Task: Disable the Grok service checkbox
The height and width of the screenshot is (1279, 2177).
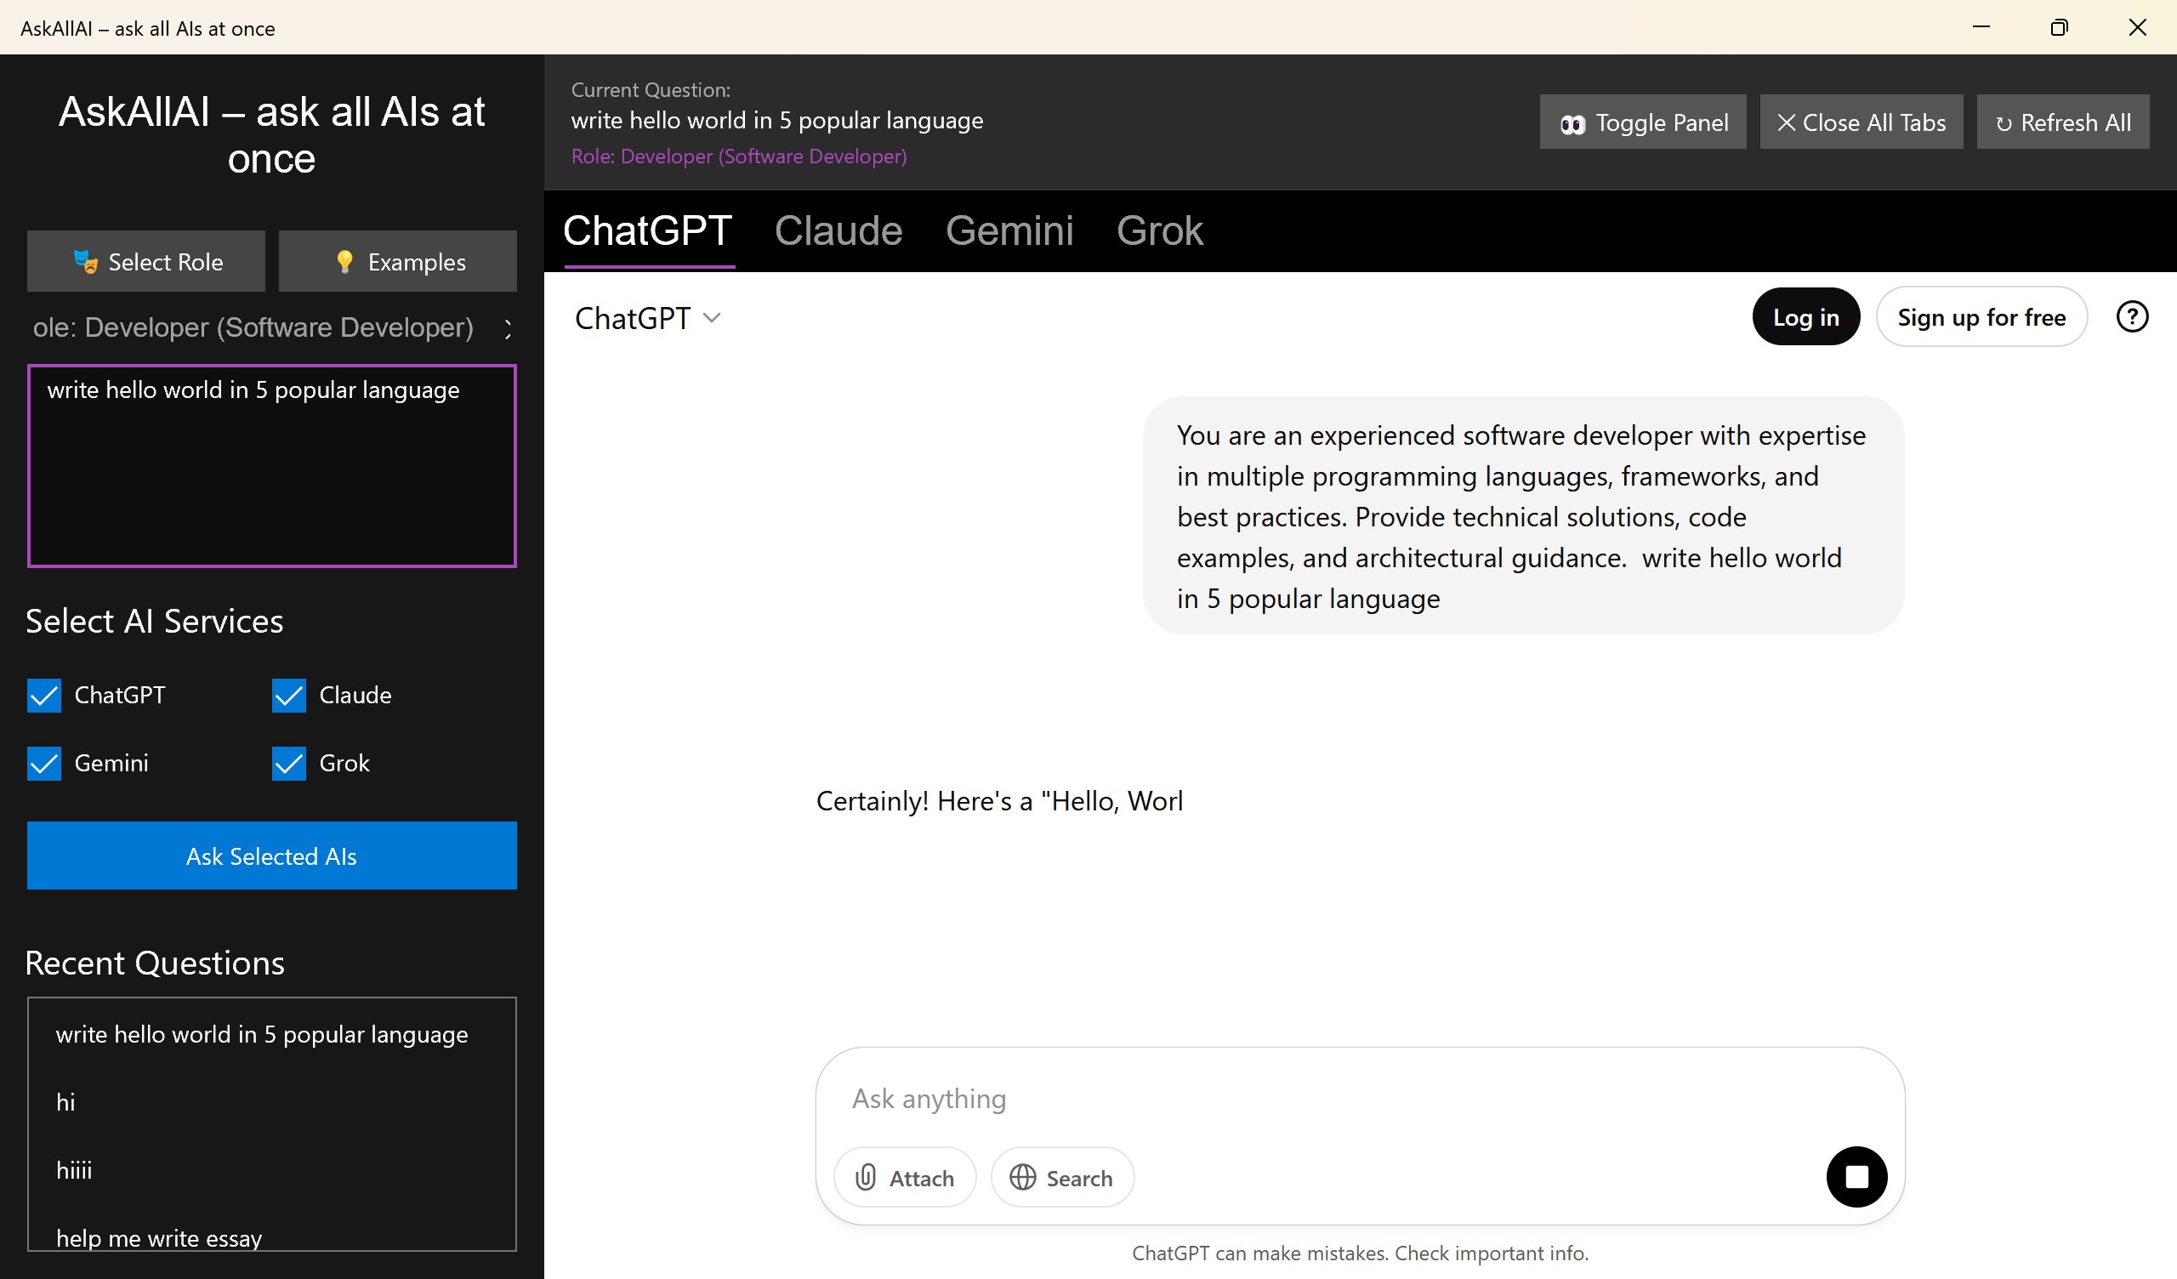Action: pos(288,763)
